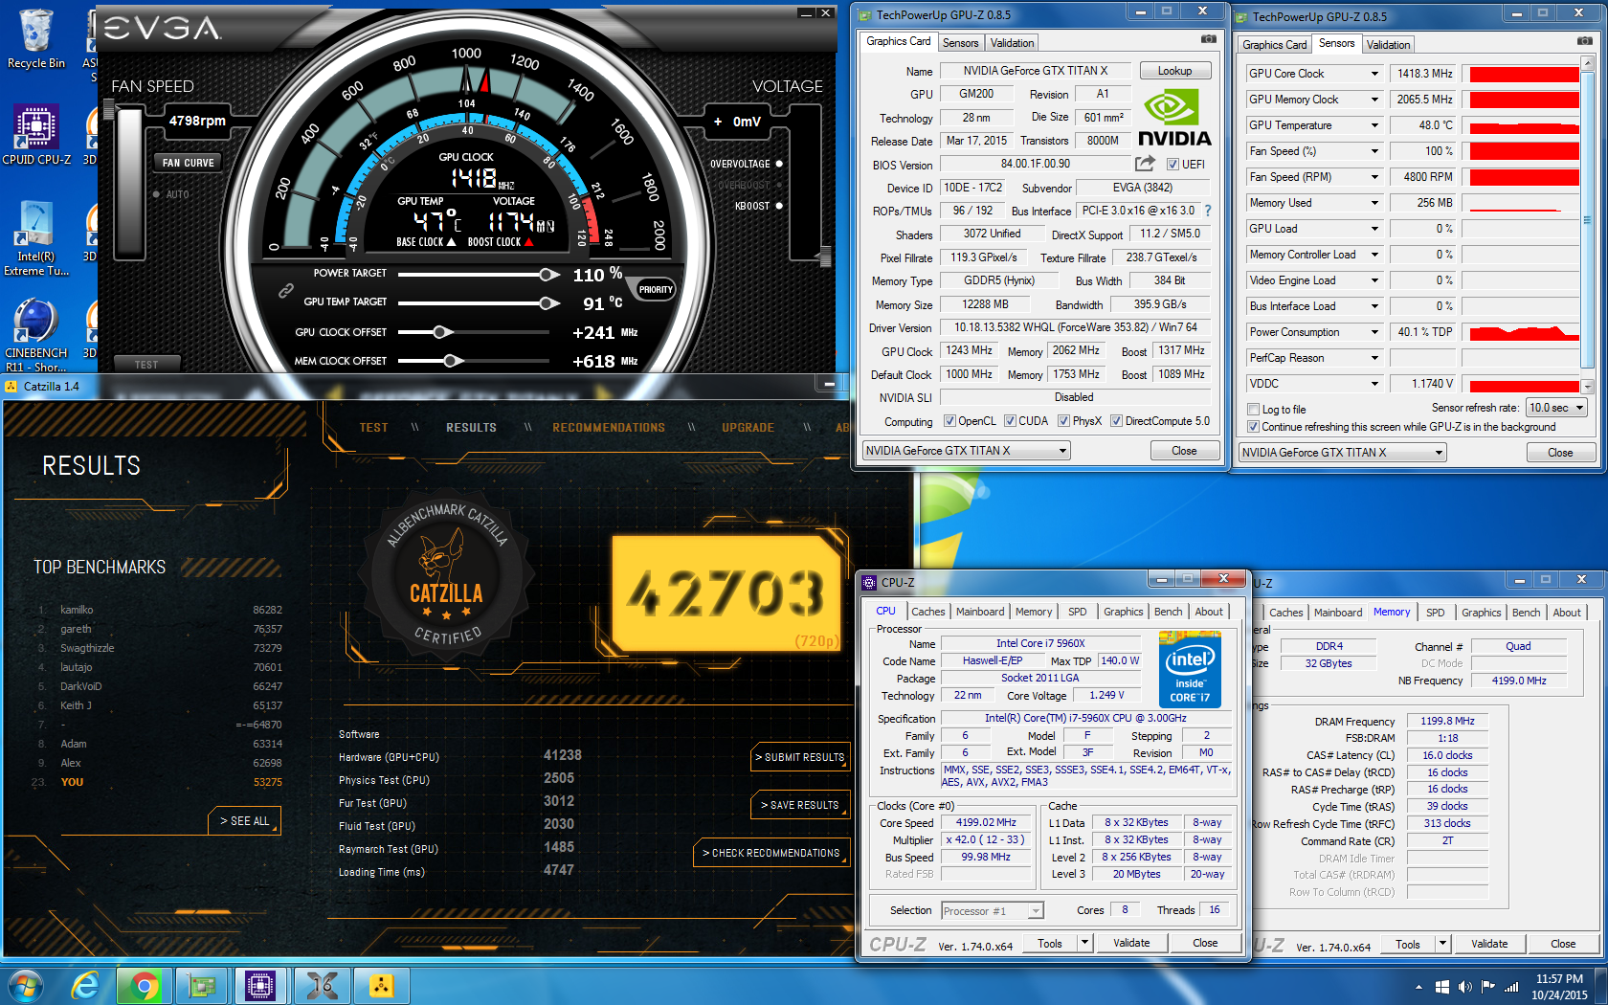Toggle the fan AUTO radio option in EVGA
The height and width of the screenshot is (1005, 1608).
(156, 194)
